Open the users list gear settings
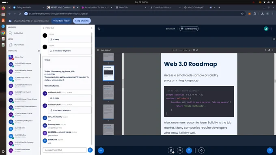 pyautogui.click(x=39, y=51)
